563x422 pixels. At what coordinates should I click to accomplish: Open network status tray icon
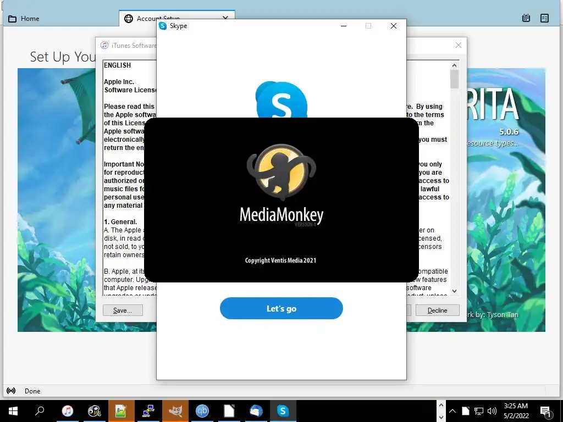(479, 411)
